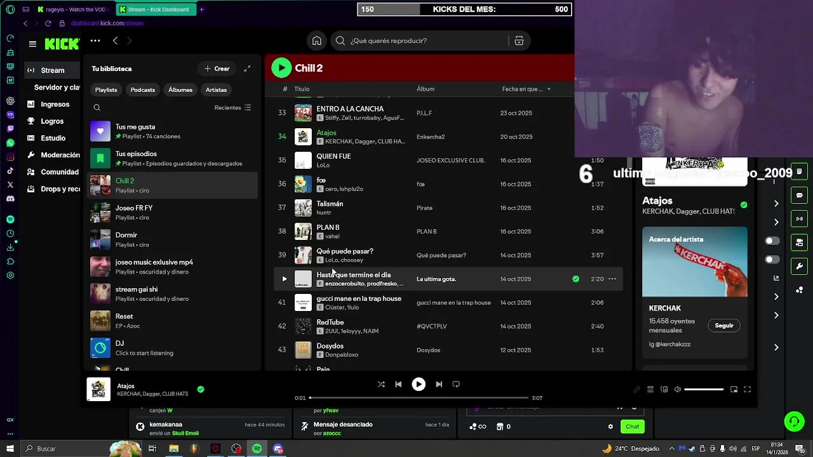Click the ¿Qué querés reproducir? search field

pos(419,41)
